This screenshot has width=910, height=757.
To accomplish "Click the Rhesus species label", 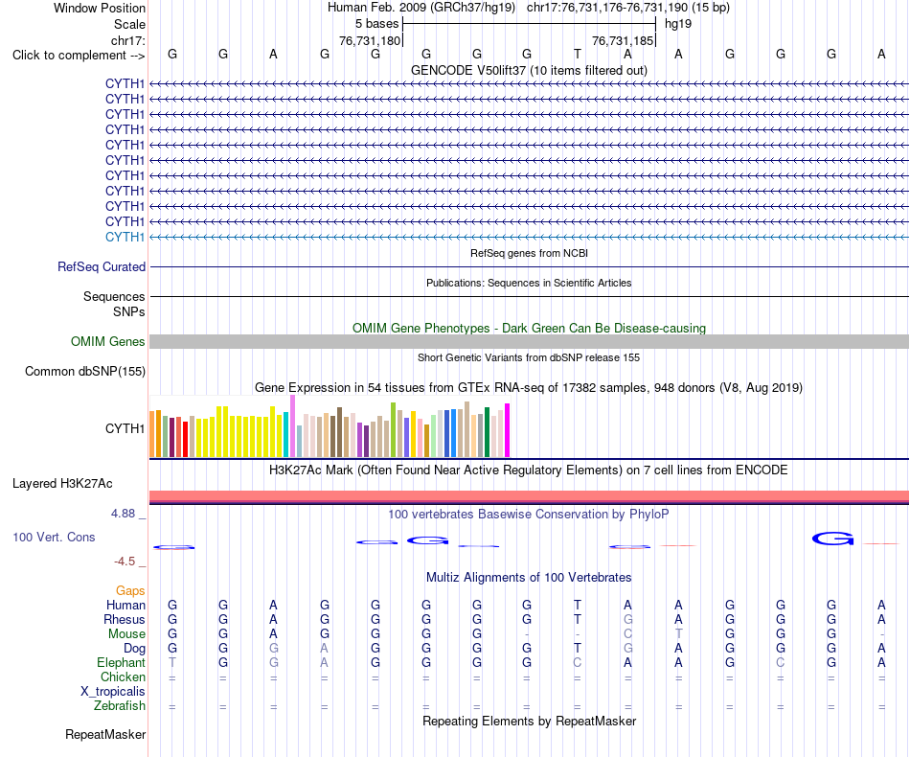I will click(x=125, y=619).
